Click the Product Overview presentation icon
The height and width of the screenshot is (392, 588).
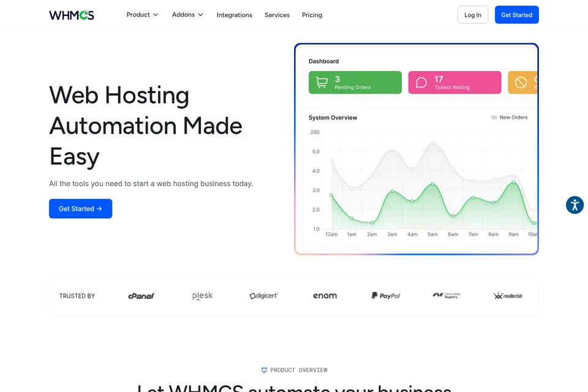(x=264, y=370)
